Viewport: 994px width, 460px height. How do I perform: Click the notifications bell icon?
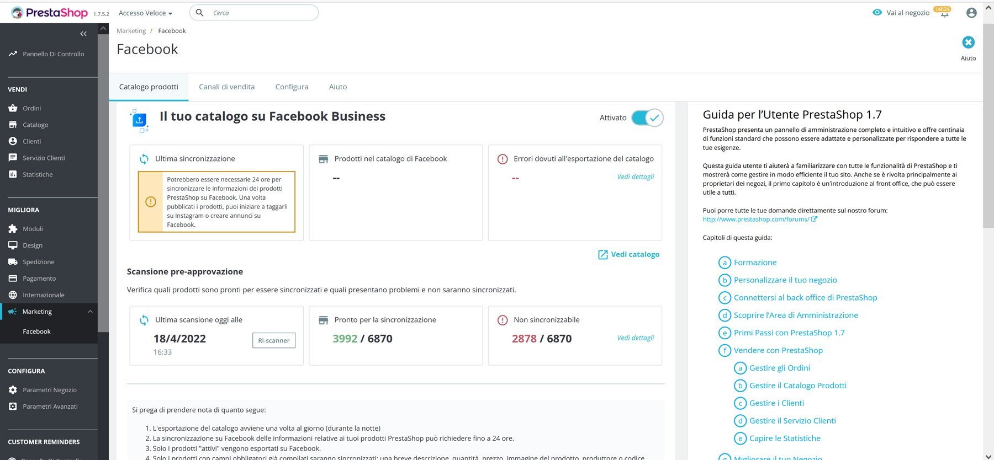tap(944, 14)
